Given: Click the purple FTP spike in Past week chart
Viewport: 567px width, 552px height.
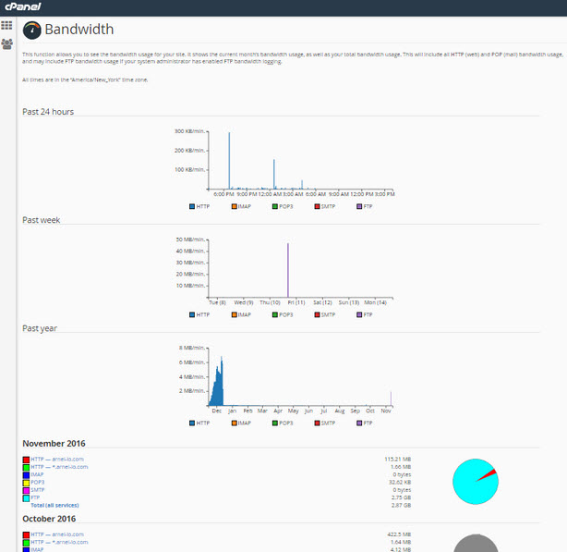Looking at the screenshot, I should pos(288,270).
